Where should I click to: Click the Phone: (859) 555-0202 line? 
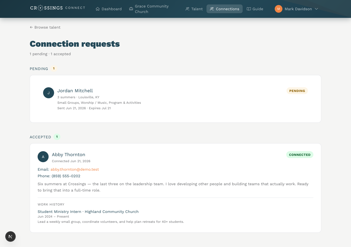pos(59,176)
